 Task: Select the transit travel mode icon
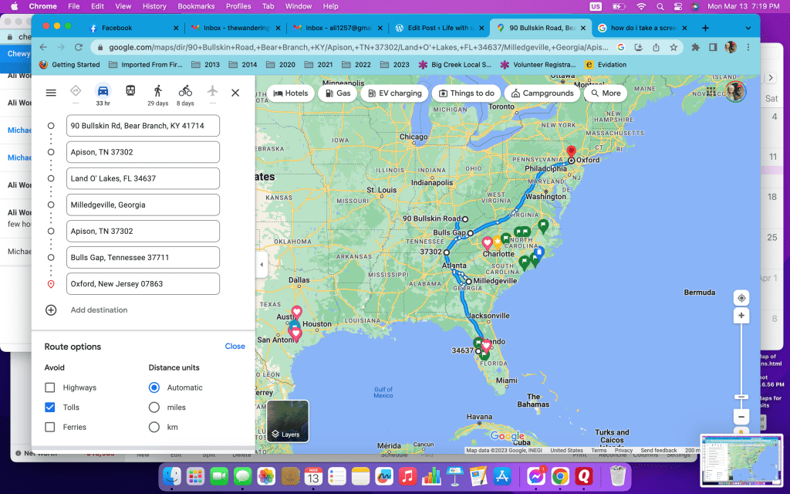click(130, 91)
